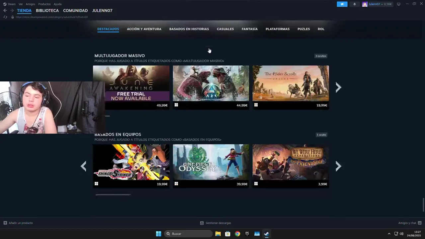
Task: Select ACCIÓN Y AVENTURA tab
Action: pos(144,29)
